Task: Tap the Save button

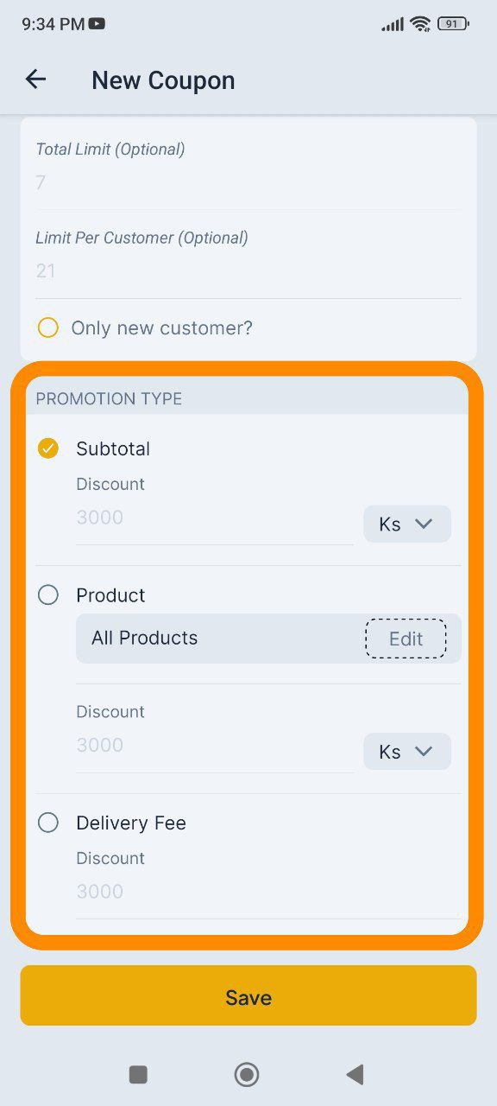Action: (x=248, y=995)
